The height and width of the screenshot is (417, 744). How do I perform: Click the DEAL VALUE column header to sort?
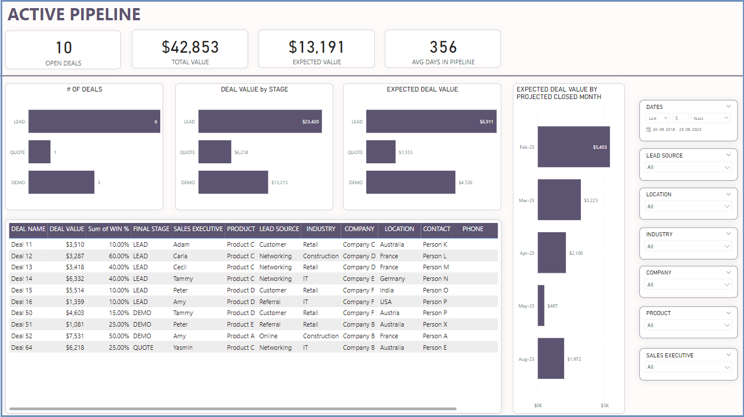[x=65, y=229]
